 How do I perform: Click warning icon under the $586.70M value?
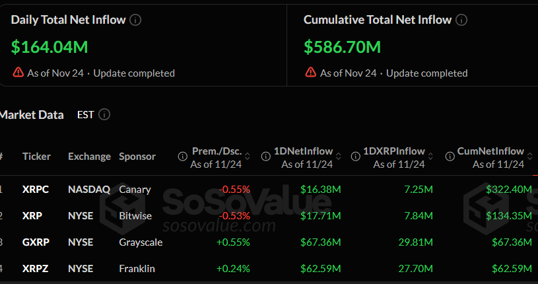(310, 73)
